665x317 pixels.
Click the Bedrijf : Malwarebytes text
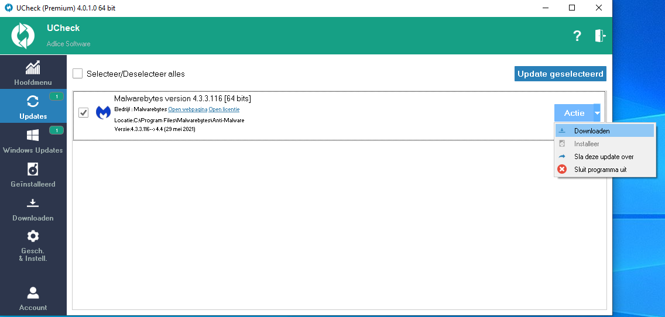[x=141, y=109]
